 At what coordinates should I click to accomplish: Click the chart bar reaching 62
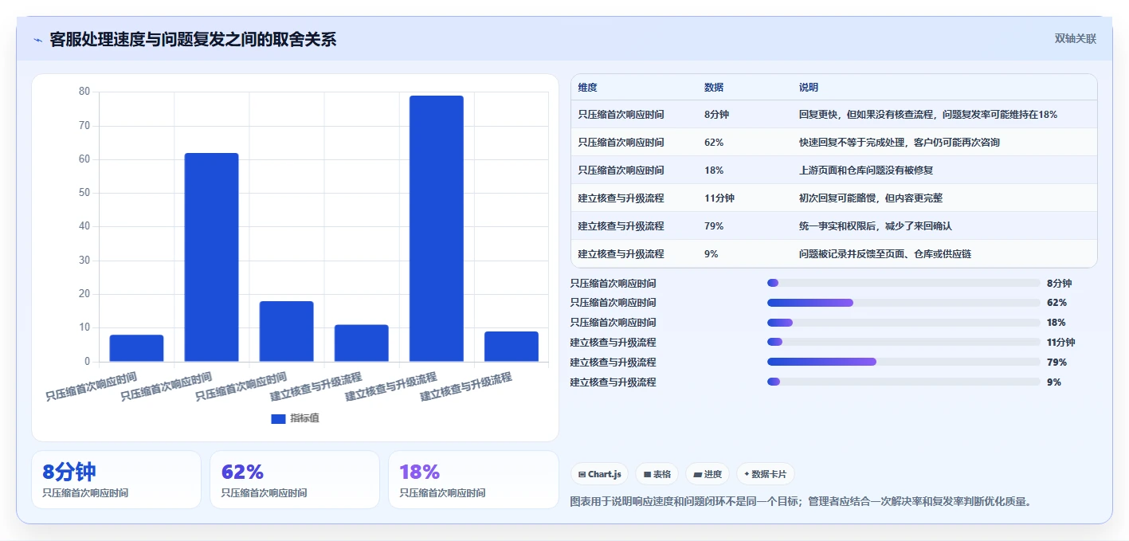(211, 257)
